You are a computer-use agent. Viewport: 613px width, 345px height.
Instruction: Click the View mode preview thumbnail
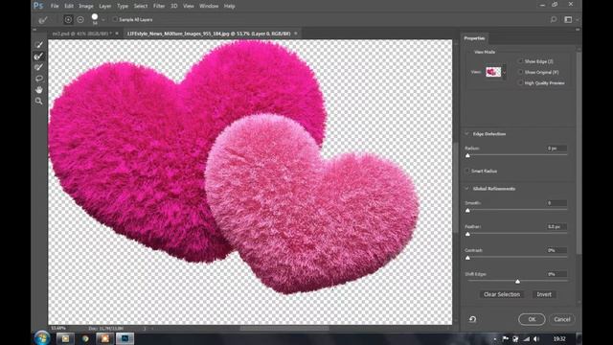pyautogui.click(x=493, y=72)
